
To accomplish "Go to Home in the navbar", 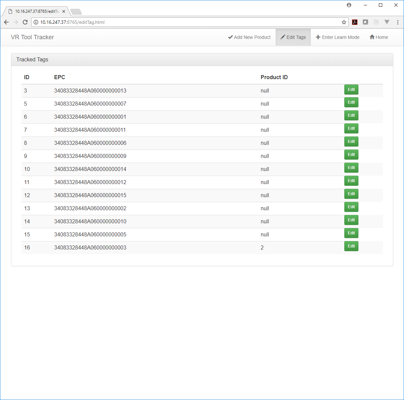I will point(379,37).
